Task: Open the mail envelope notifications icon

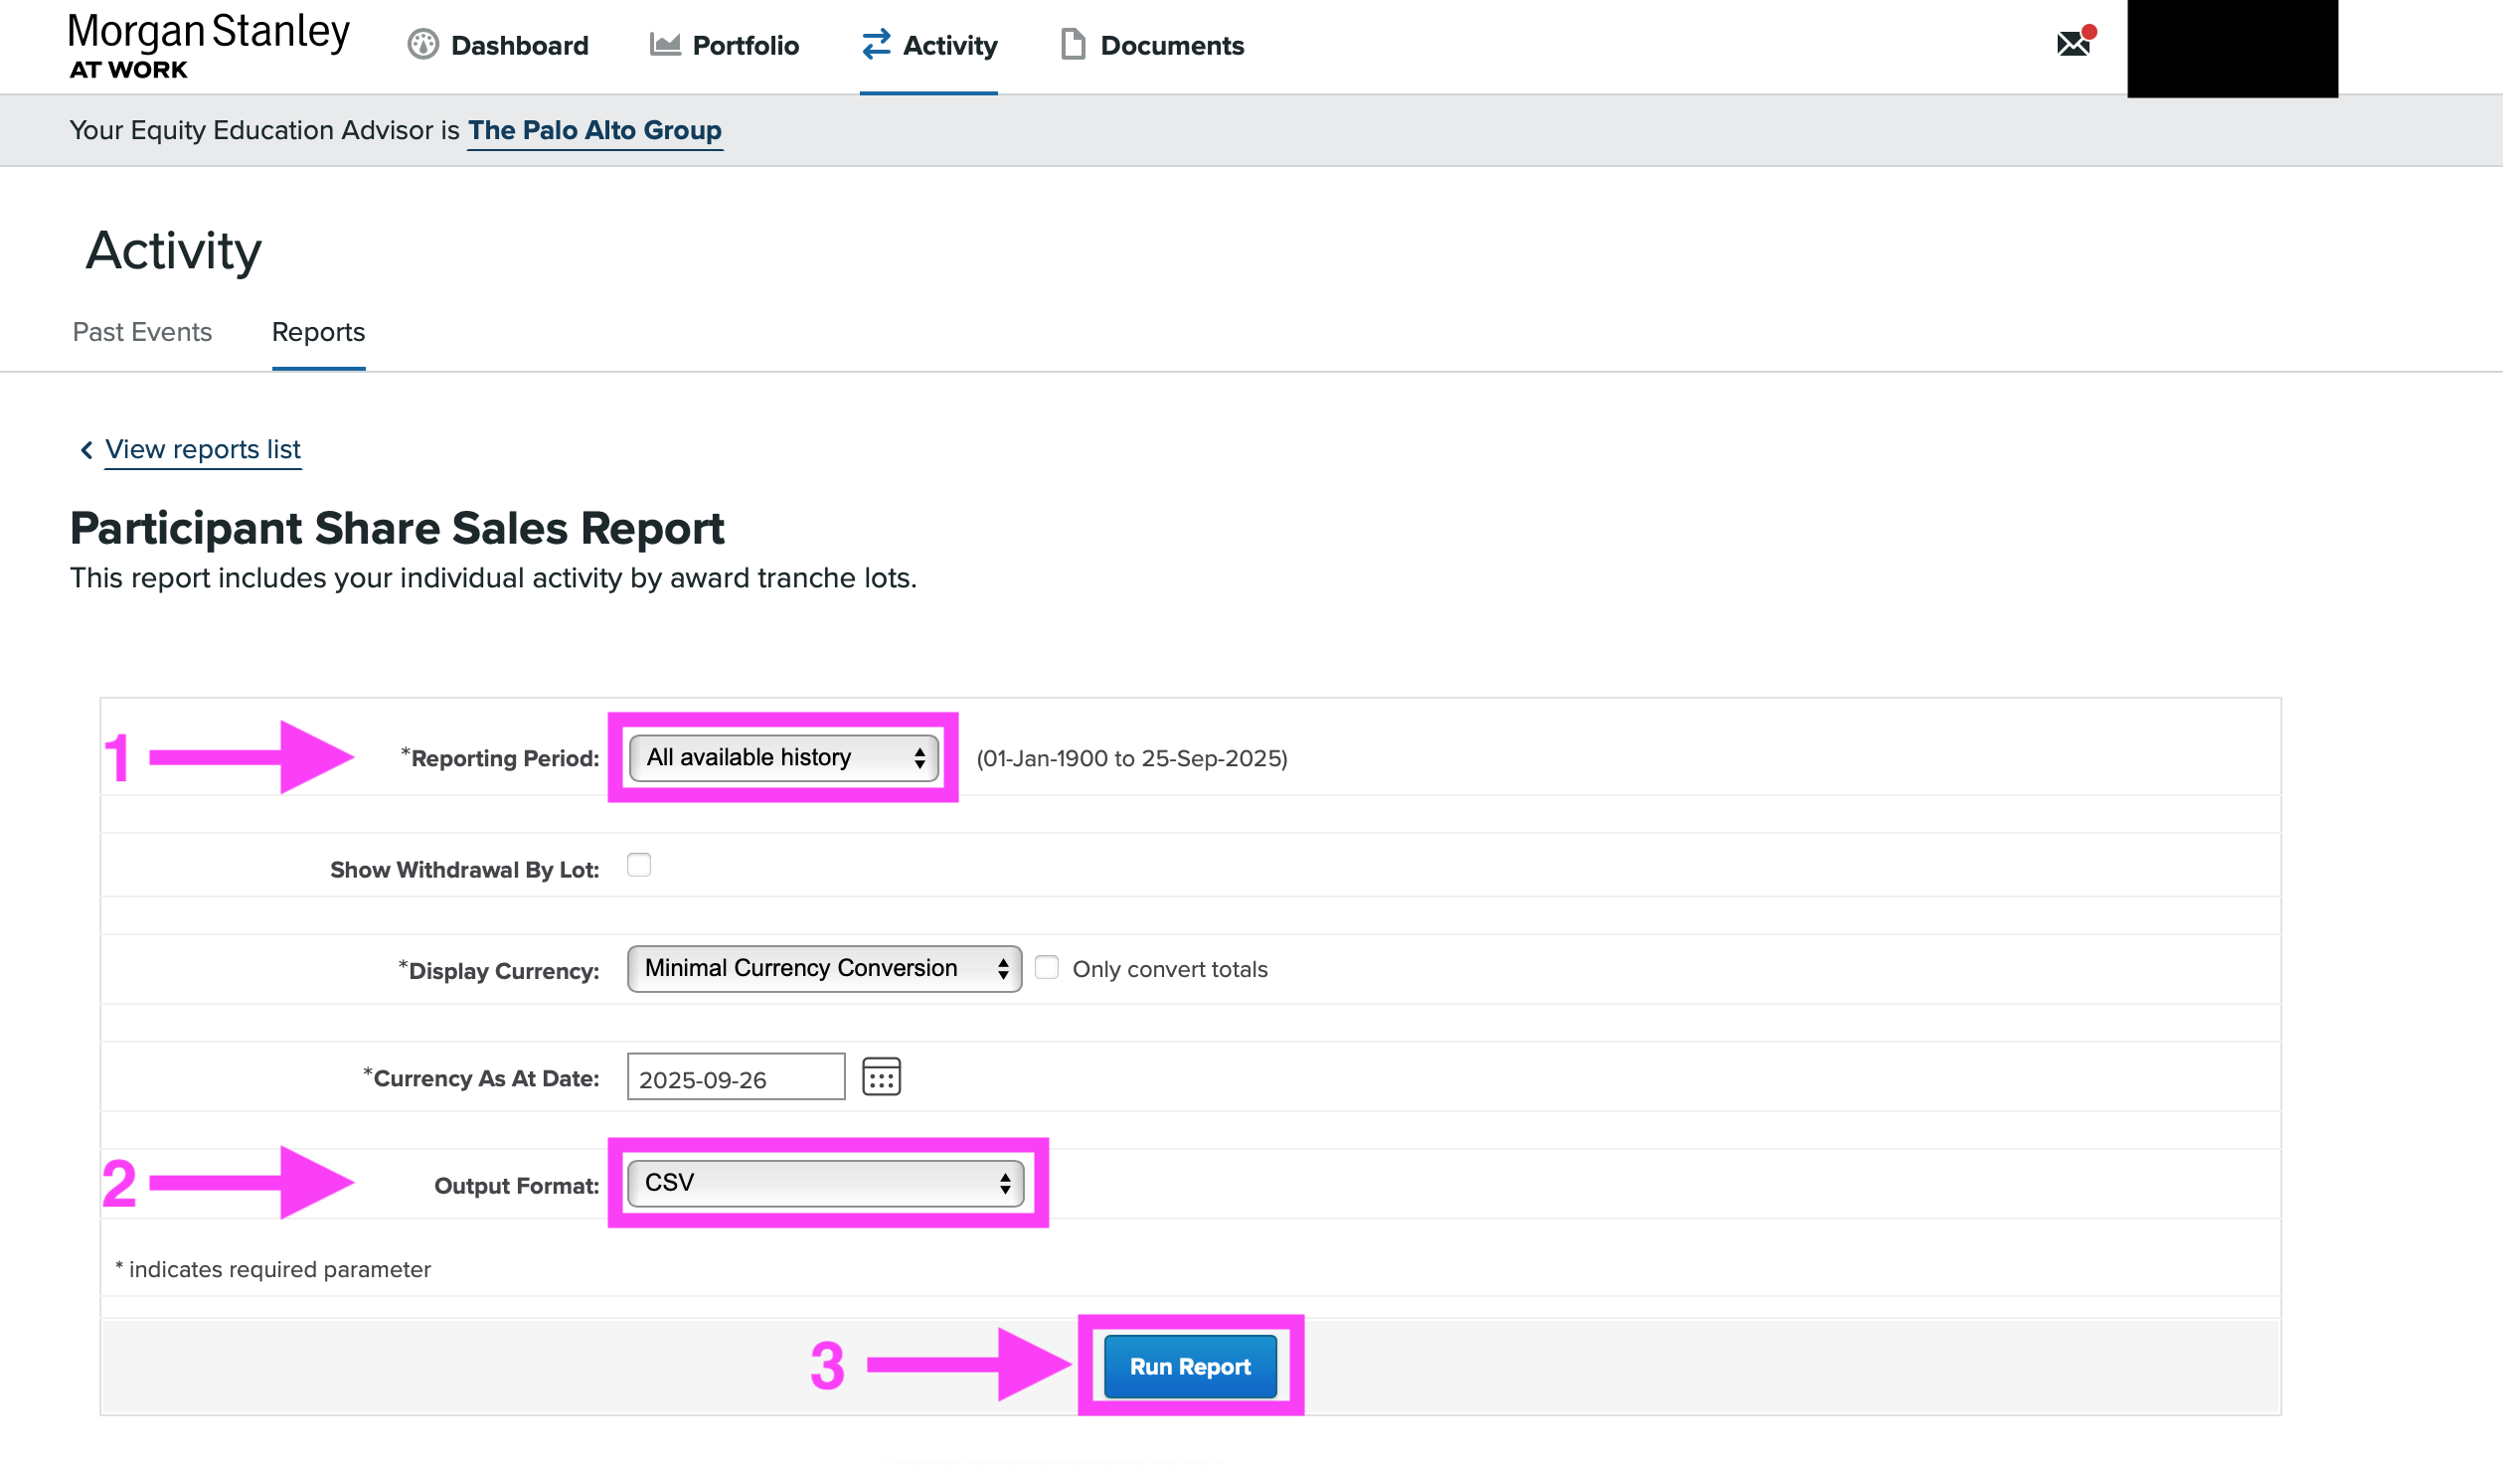Action: (x=2074, y=44)
